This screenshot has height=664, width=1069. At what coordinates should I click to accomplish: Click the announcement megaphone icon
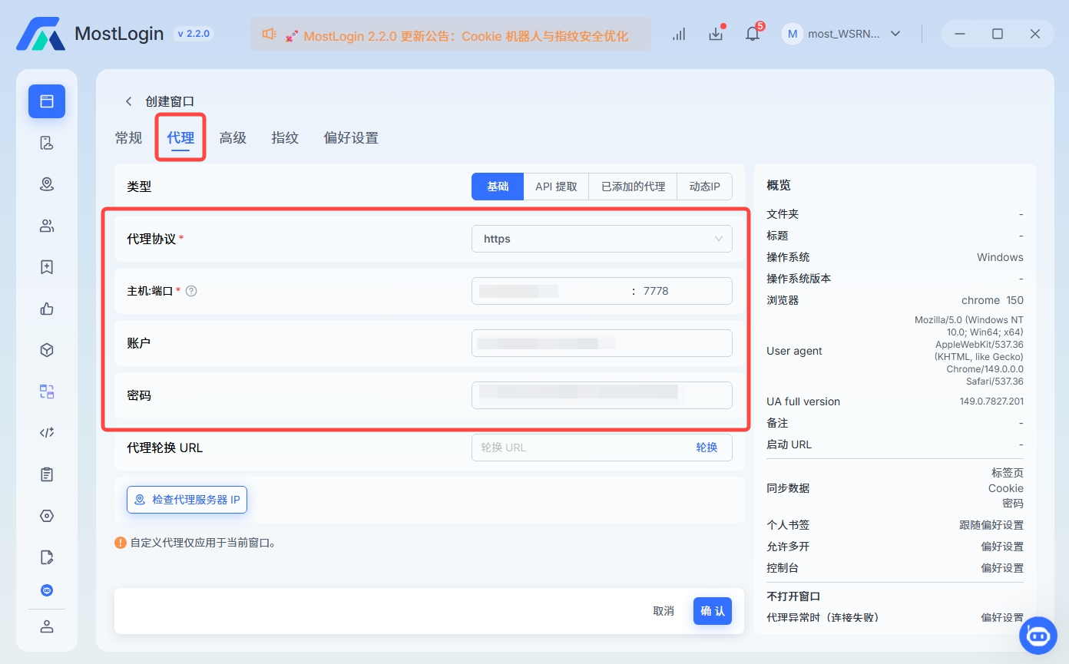click(x=269, y=35)
